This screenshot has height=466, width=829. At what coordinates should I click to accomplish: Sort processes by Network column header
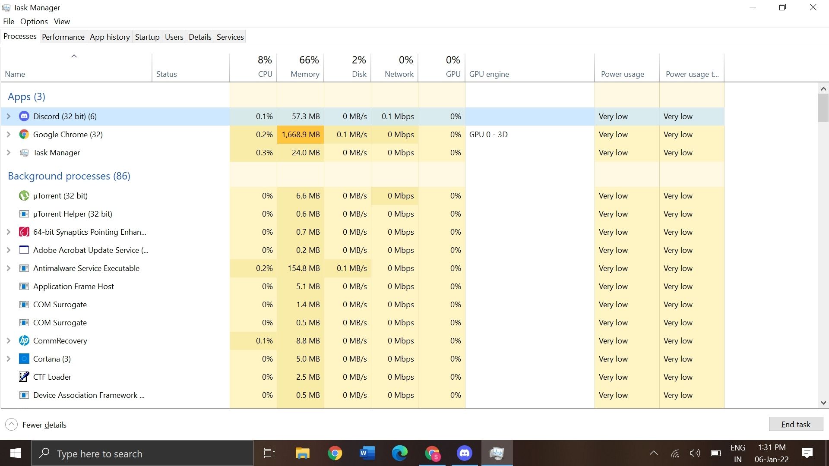[395, 67]
